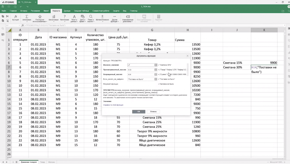Confirm the function arguments with OK
The height and width of the screenshot is (164, 290).
pyautogui.click(x=139, y=111)
